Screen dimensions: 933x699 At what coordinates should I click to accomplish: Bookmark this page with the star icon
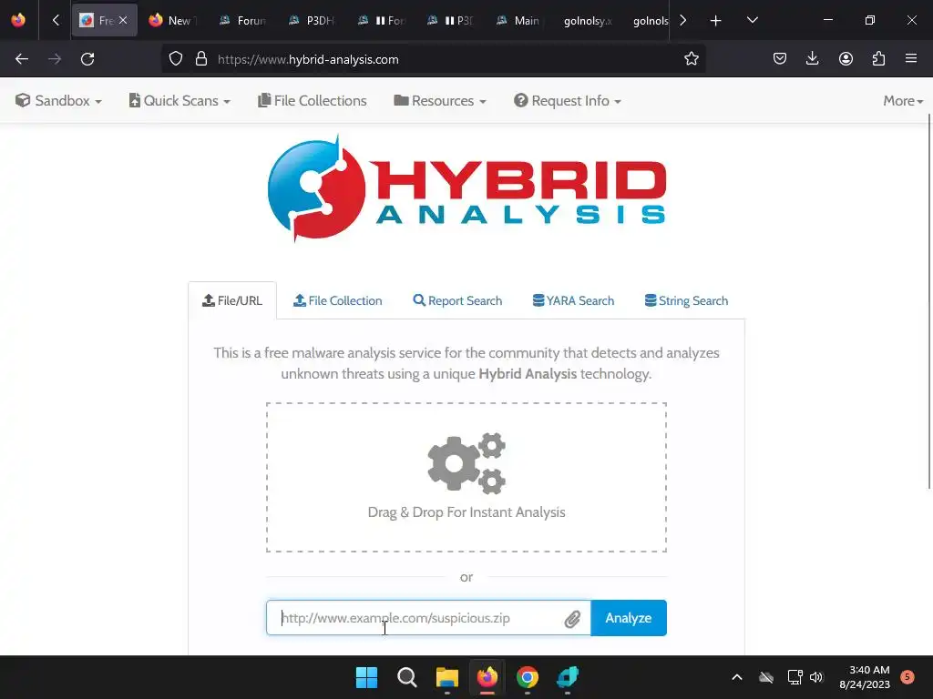[x=691, y=59]
